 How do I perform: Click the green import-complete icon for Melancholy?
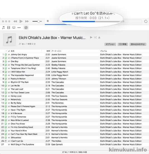(x=6, y=99)
